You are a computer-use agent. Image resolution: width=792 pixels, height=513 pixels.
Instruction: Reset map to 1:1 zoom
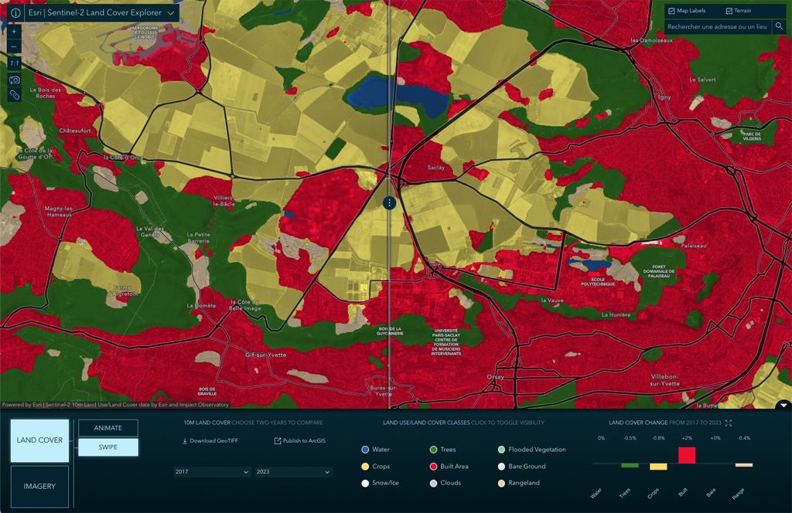click(x=14, y=63)
